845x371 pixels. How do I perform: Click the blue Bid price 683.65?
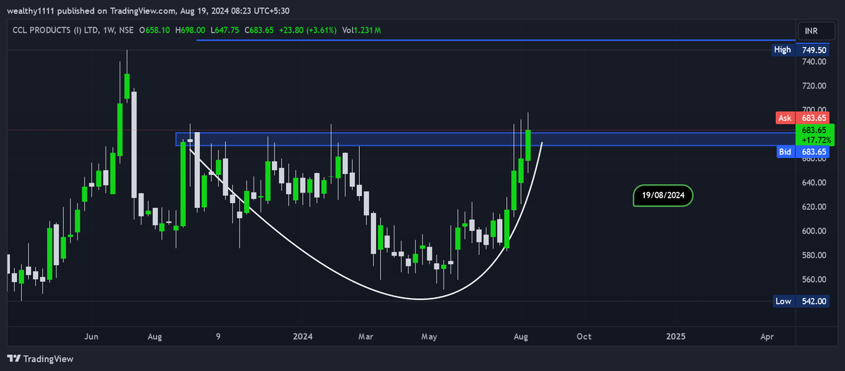(813, 152)
